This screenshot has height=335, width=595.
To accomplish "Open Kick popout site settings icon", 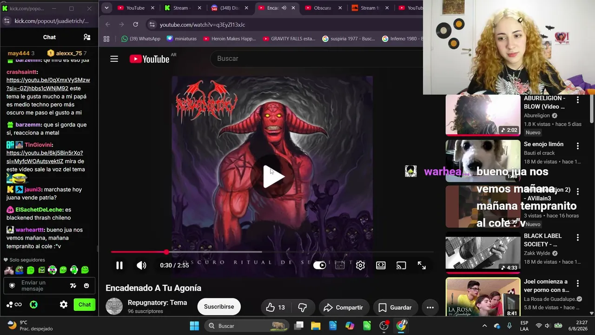I will point(7,21).
